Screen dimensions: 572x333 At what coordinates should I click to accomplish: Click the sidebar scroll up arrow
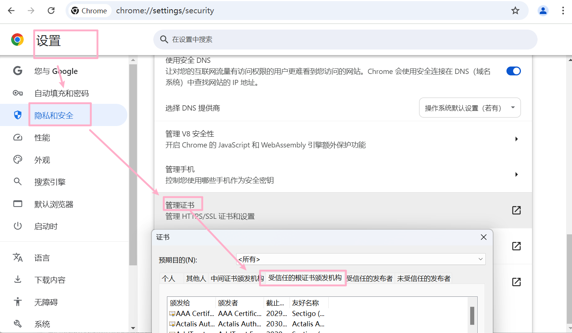(133, 60)
